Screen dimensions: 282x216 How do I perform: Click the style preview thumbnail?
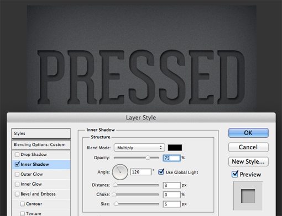click(248, 196)
